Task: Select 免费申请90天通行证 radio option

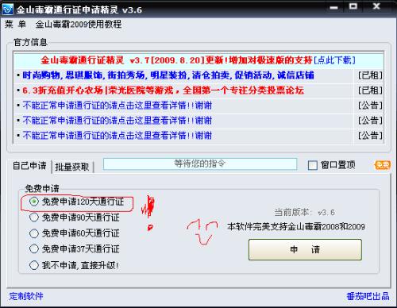Action: (34, 218)
